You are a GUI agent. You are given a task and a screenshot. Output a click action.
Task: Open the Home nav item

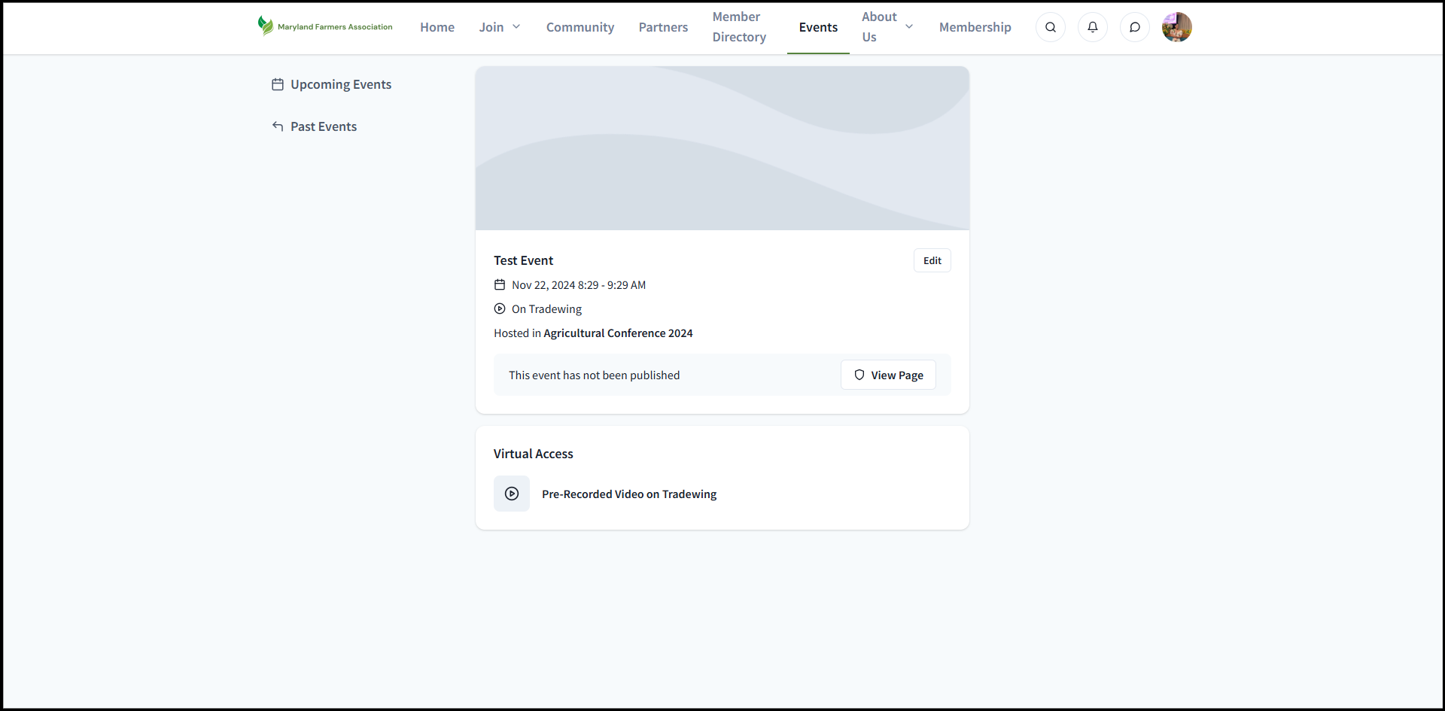point(437,27)
